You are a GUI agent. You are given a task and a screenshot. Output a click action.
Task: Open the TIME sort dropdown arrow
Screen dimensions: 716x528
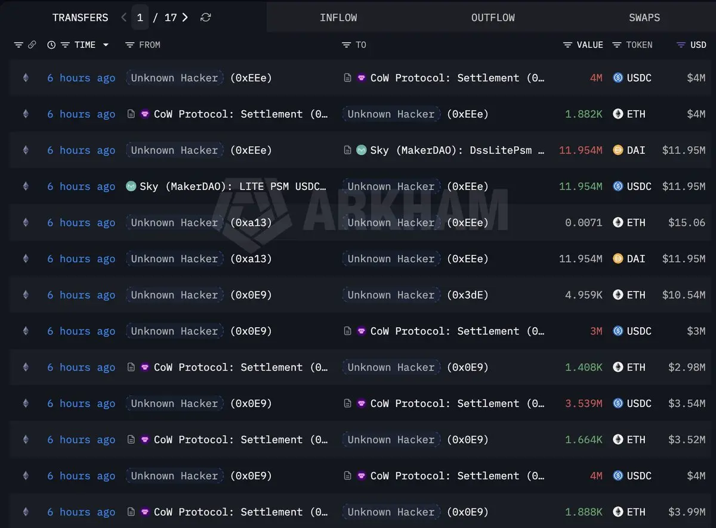click(x=106, y=45)
